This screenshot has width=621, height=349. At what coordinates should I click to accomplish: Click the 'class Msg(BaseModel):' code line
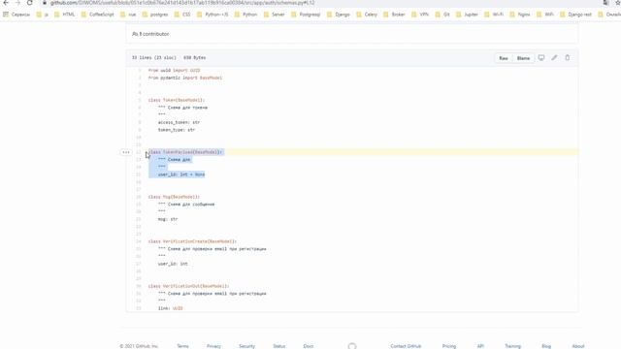174,197
